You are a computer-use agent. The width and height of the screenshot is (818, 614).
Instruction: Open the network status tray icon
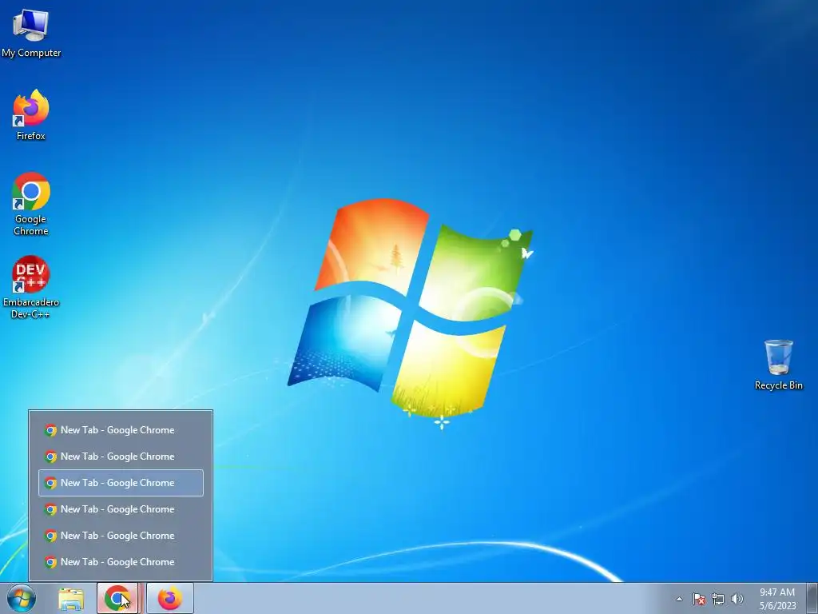(x=718, y=599)
